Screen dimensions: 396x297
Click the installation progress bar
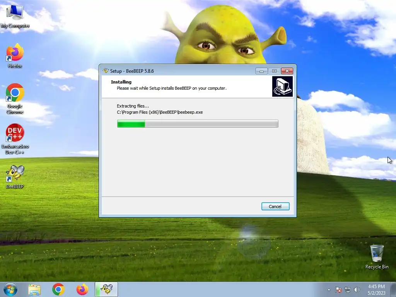(x=198, y=124)
